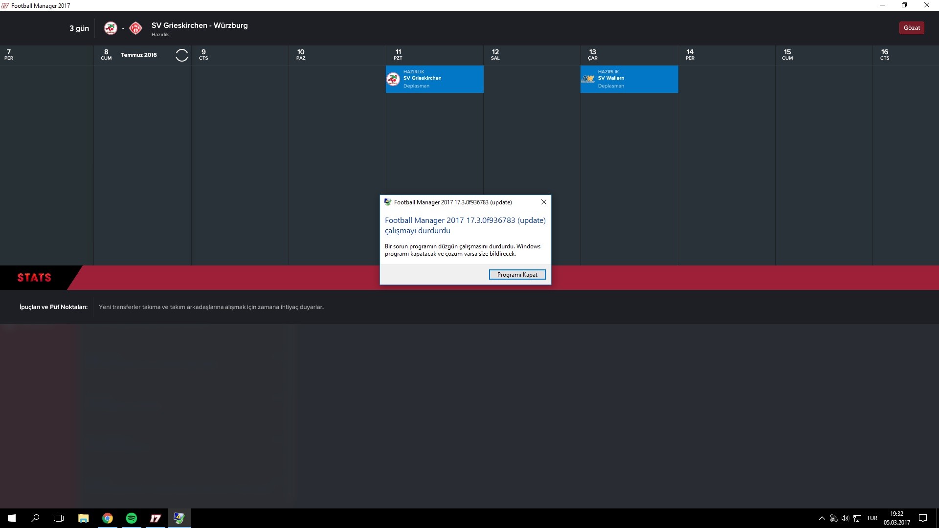Viewport: 939px width, 528px height.
Task: Switch to Football Manager 17 taskbar icon
Action: pyautogui.click(x=156, y=518)
